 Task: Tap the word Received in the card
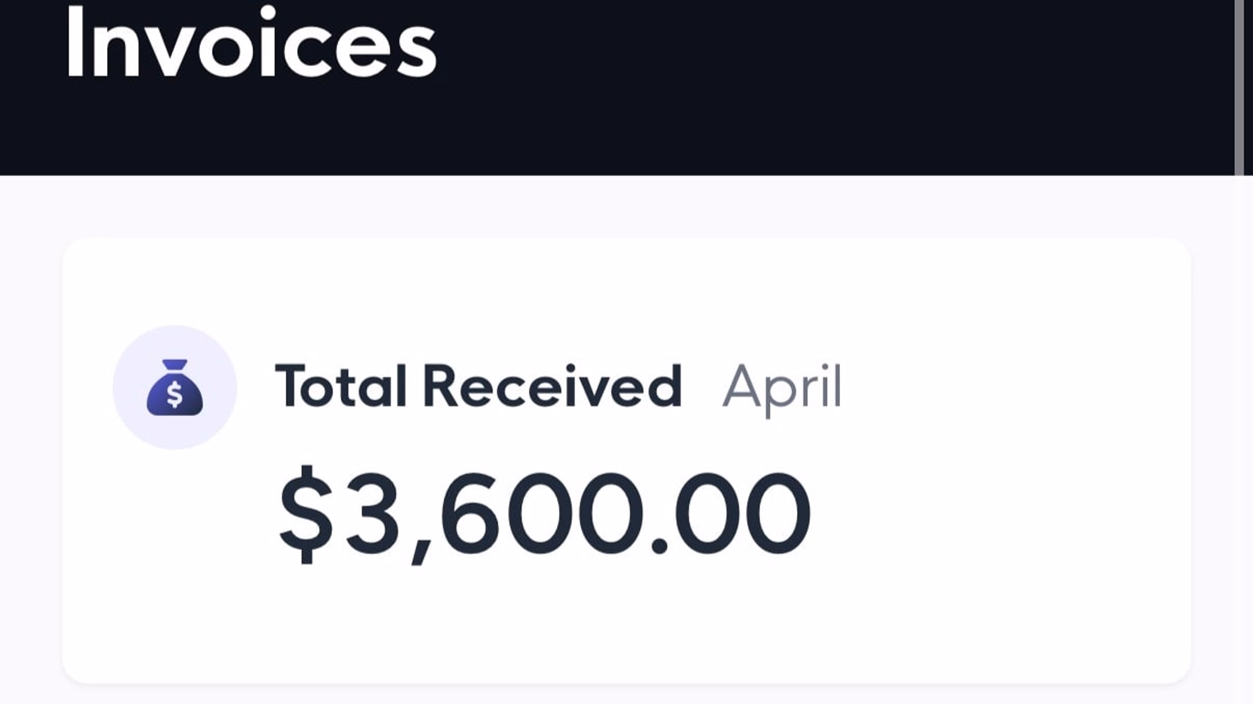[x=553, y=387]
